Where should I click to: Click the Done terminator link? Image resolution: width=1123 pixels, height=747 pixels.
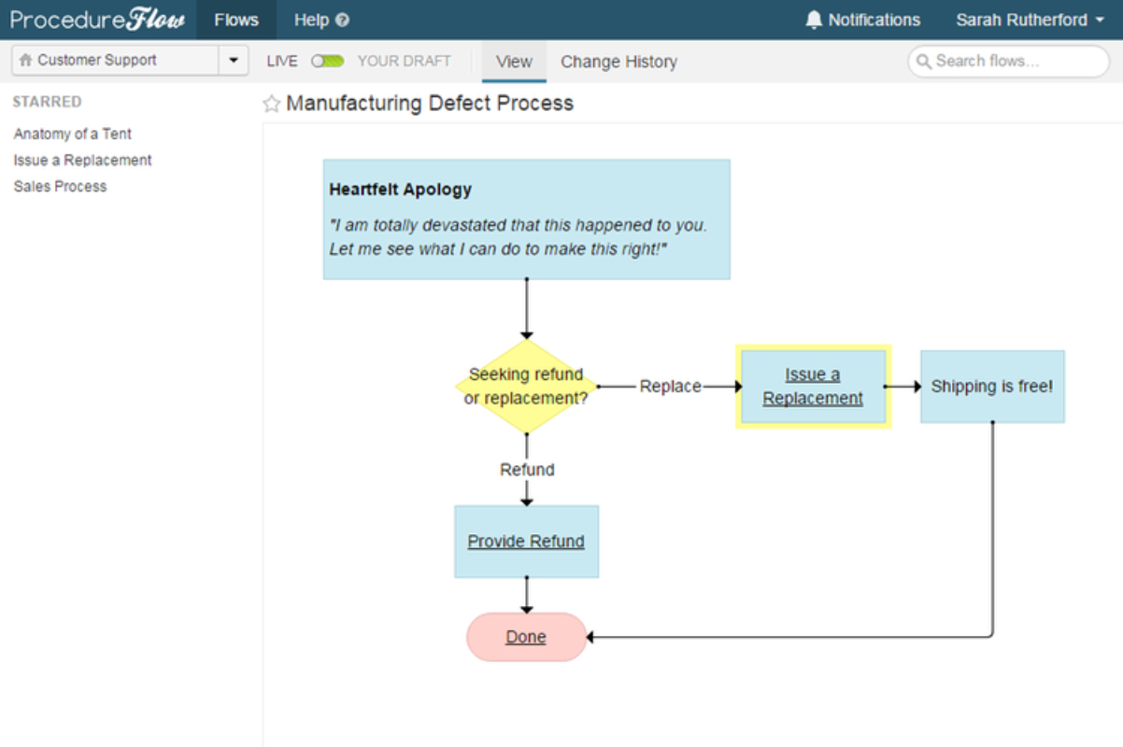526,637
